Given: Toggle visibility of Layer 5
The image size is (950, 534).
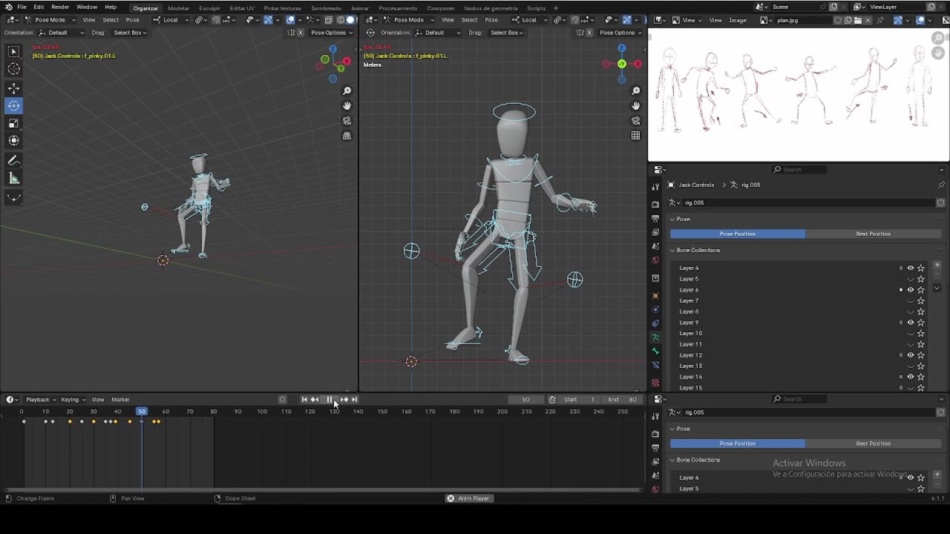Looking at the screenshot, I should [911, 280].
